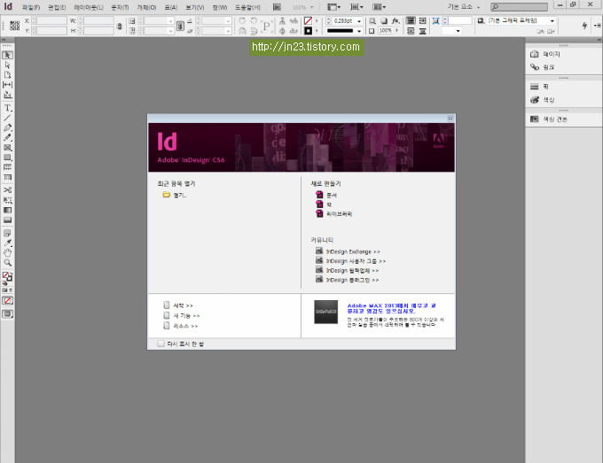Click the Adobe MAX 2013 promo link

tap(391, 308)
